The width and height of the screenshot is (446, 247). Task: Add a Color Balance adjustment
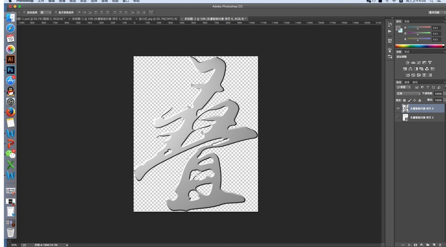coord(411,69)
